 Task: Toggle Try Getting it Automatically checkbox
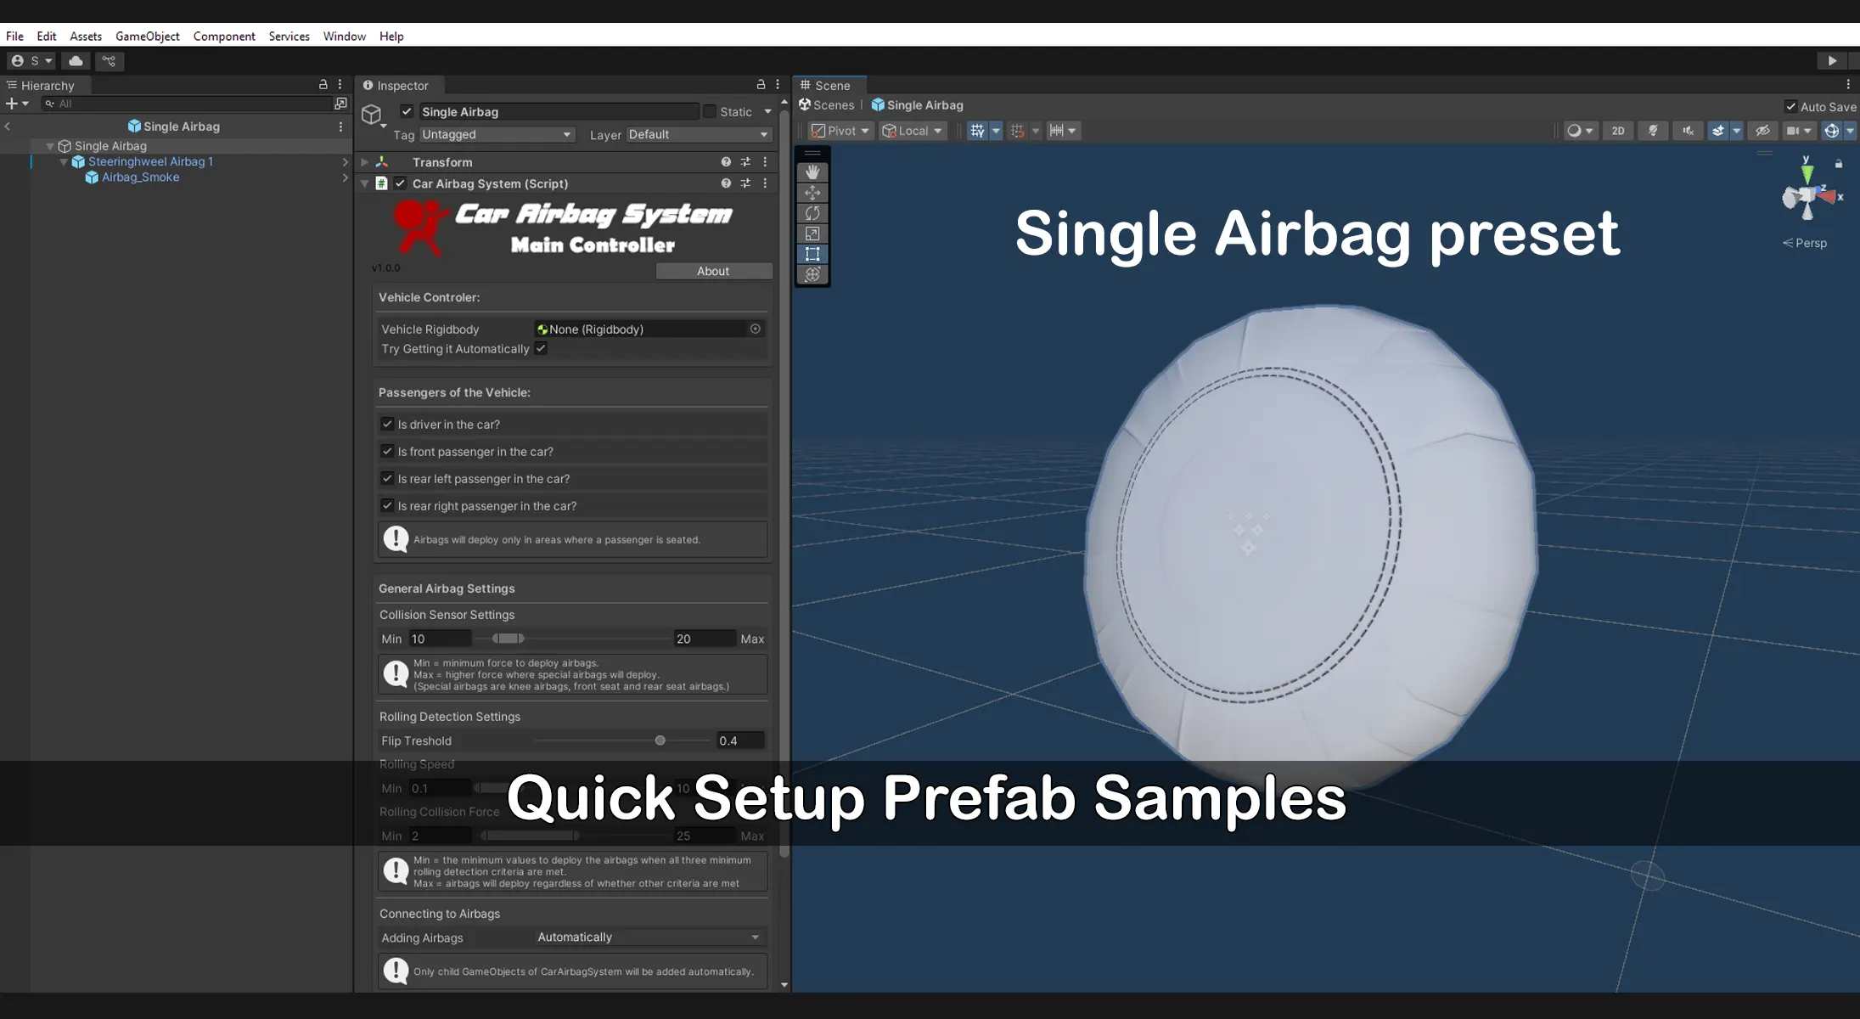coord(541,349)
